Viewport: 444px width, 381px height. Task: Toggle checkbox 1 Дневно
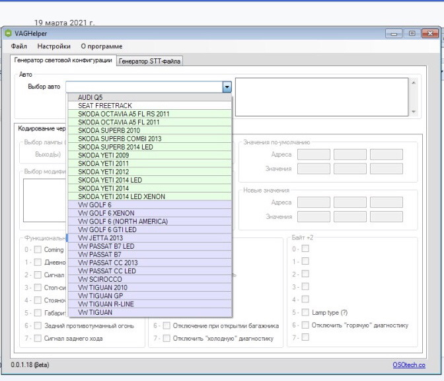click(38, 262)
